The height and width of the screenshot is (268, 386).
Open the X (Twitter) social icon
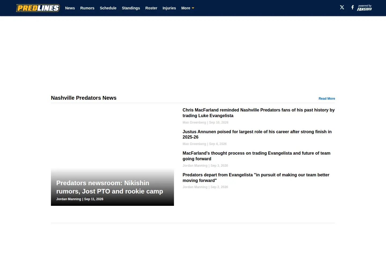[342, 8]
